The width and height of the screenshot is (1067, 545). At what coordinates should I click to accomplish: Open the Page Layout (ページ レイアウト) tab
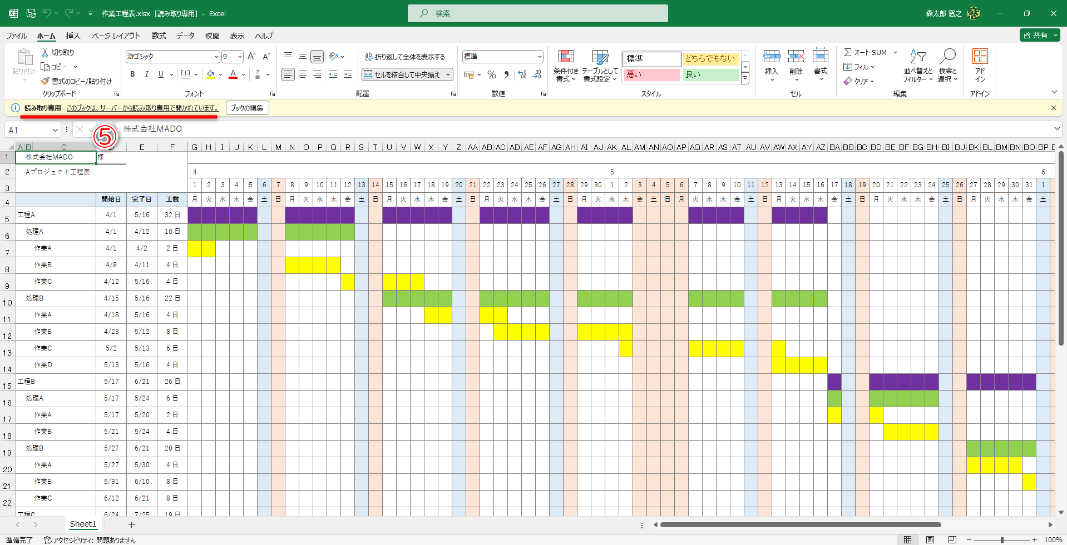[x=116, y=36]
